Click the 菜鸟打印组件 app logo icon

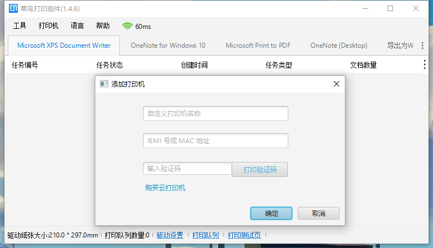pyautogui.click(x=13, y=9)
